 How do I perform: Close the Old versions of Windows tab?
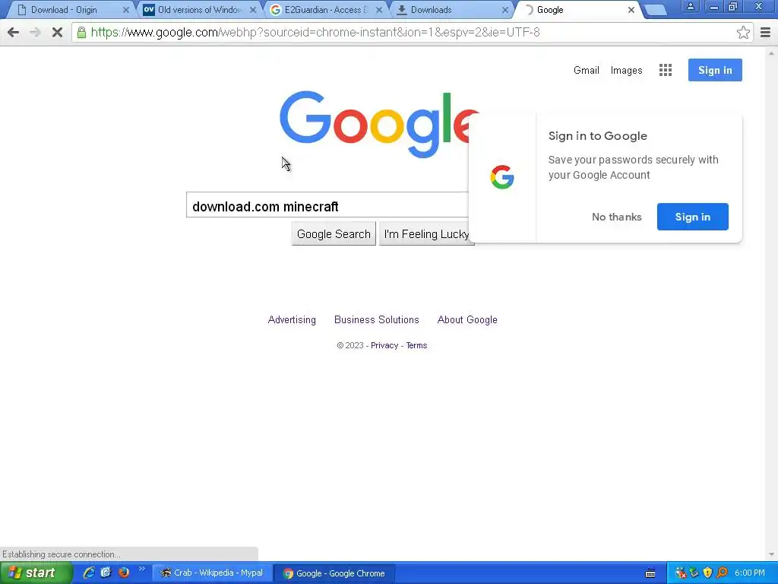coord(253,10)
